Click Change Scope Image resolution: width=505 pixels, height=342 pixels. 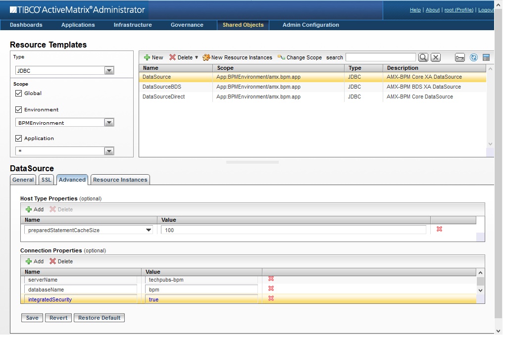[x=300, y=57]
